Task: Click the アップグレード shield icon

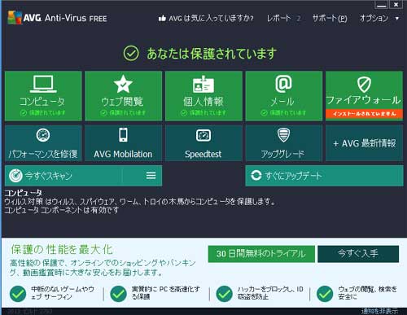Action: coord(283,135)
